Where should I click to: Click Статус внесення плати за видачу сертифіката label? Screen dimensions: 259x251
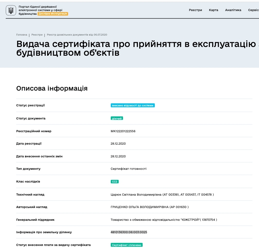(53, 245)
